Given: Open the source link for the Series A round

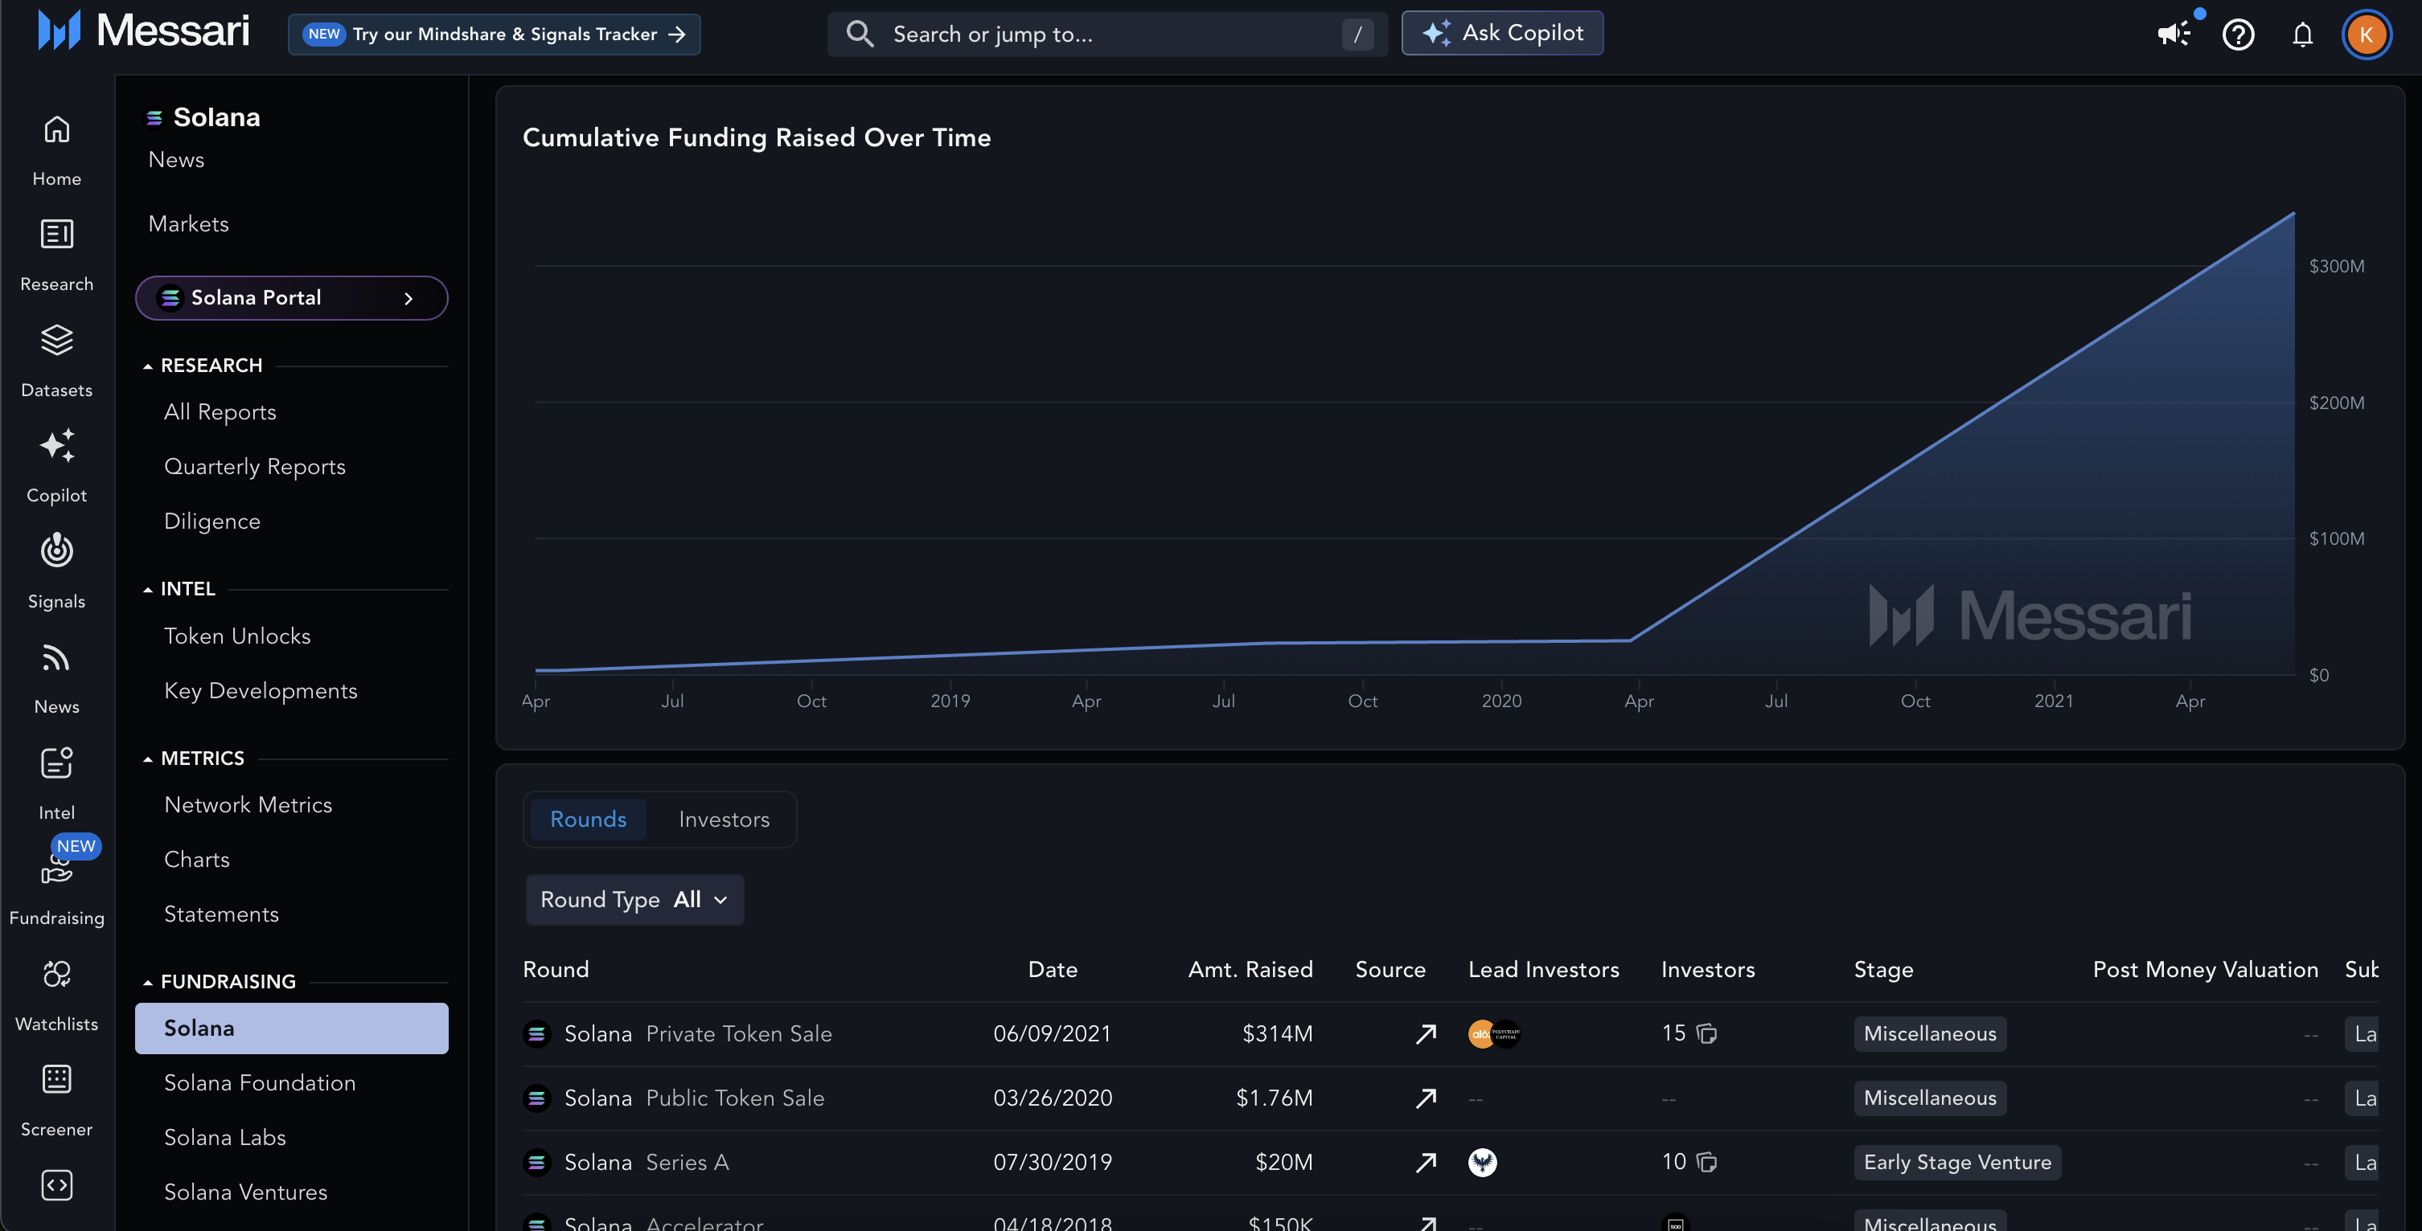Looking at the screenshot, I should click(x=1426, y=1163).
